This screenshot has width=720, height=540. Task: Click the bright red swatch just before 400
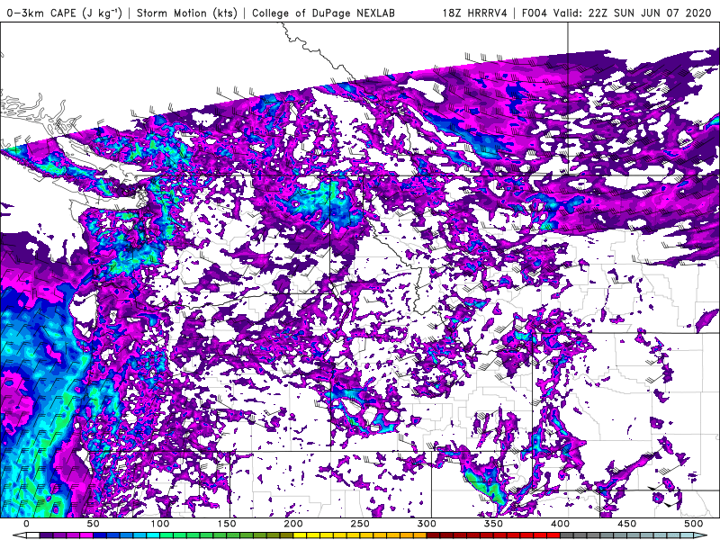[x=553, y=535]
